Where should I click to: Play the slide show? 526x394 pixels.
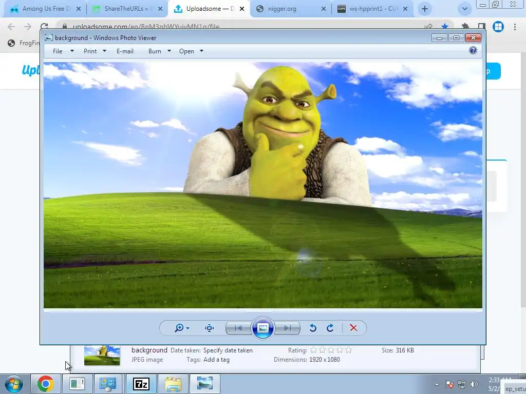click(262, 328)
